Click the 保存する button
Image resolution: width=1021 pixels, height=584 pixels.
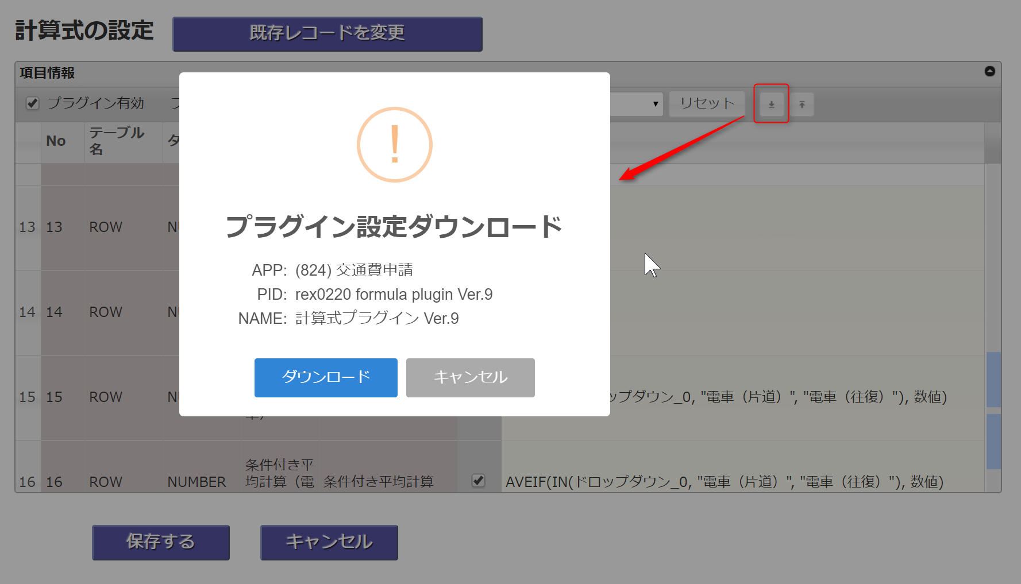coord(161,542)
